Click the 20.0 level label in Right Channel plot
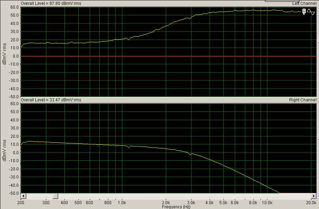Screen dimensions: 319x209 [15, 136]
